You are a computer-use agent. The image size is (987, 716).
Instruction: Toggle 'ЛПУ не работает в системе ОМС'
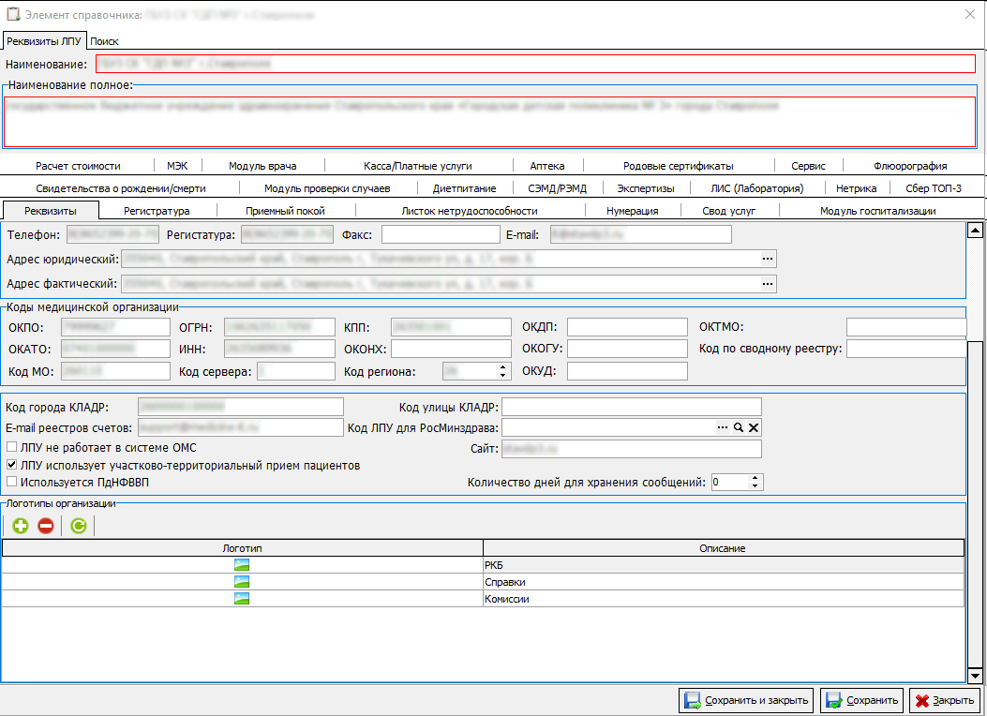[11, 447]
